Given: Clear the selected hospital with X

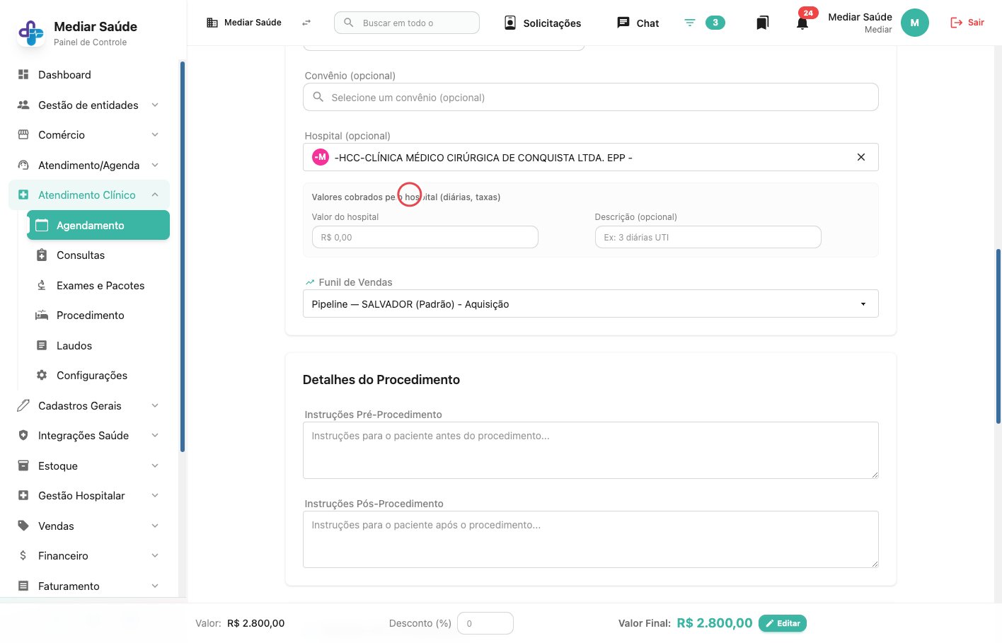Looking at the screenshot, I should 861,157.
